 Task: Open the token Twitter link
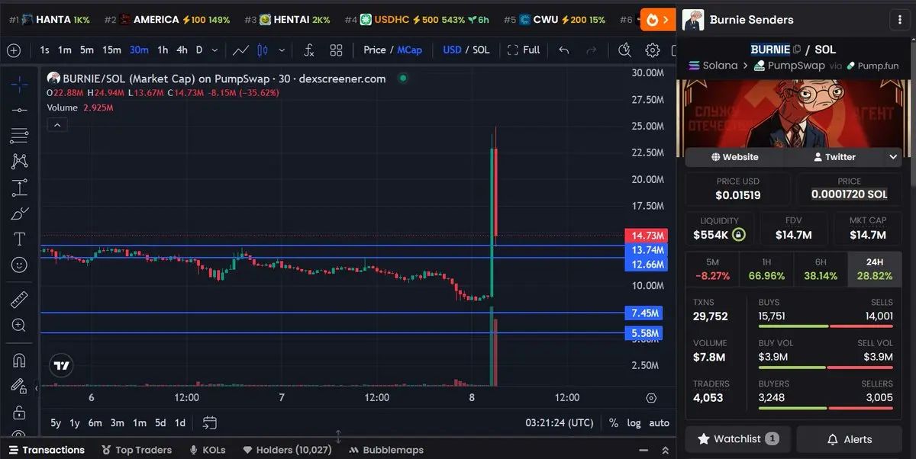[834, 157]
